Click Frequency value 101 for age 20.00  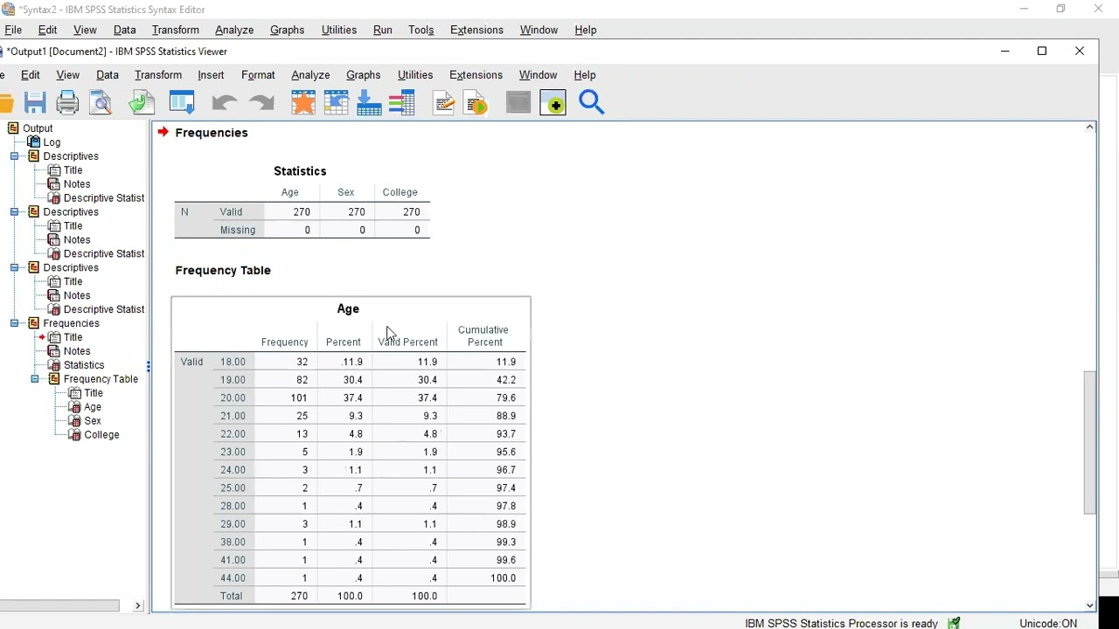[x=299, y=397]
